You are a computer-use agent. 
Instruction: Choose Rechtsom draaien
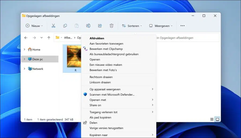coord(119,77)
